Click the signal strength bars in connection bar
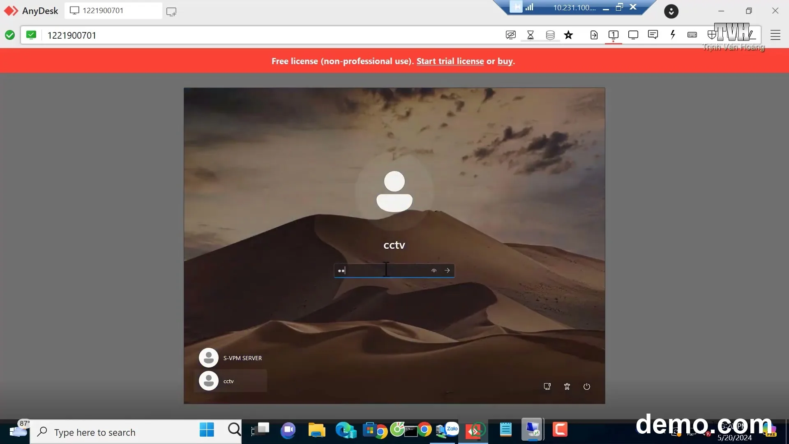This screenshot has height=444, width=789. point(529,7)
